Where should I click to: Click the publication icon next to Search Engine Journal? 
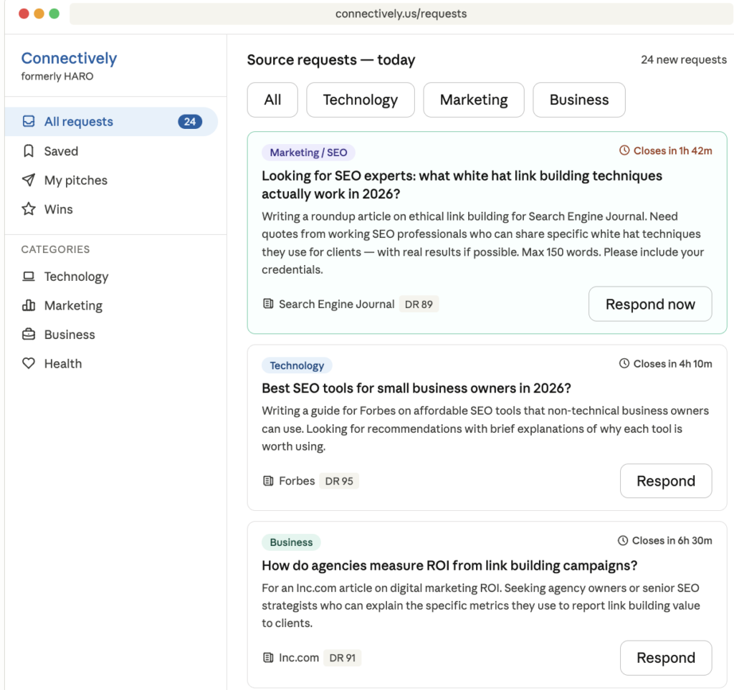(x=268, y=304)
